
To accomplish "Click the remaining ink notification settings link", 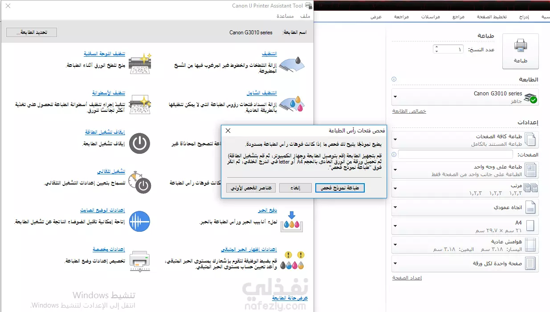I will click(x=249, y=250).
